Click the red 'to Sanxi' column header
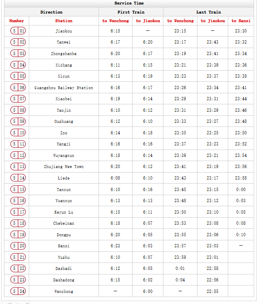 (241, 21)
